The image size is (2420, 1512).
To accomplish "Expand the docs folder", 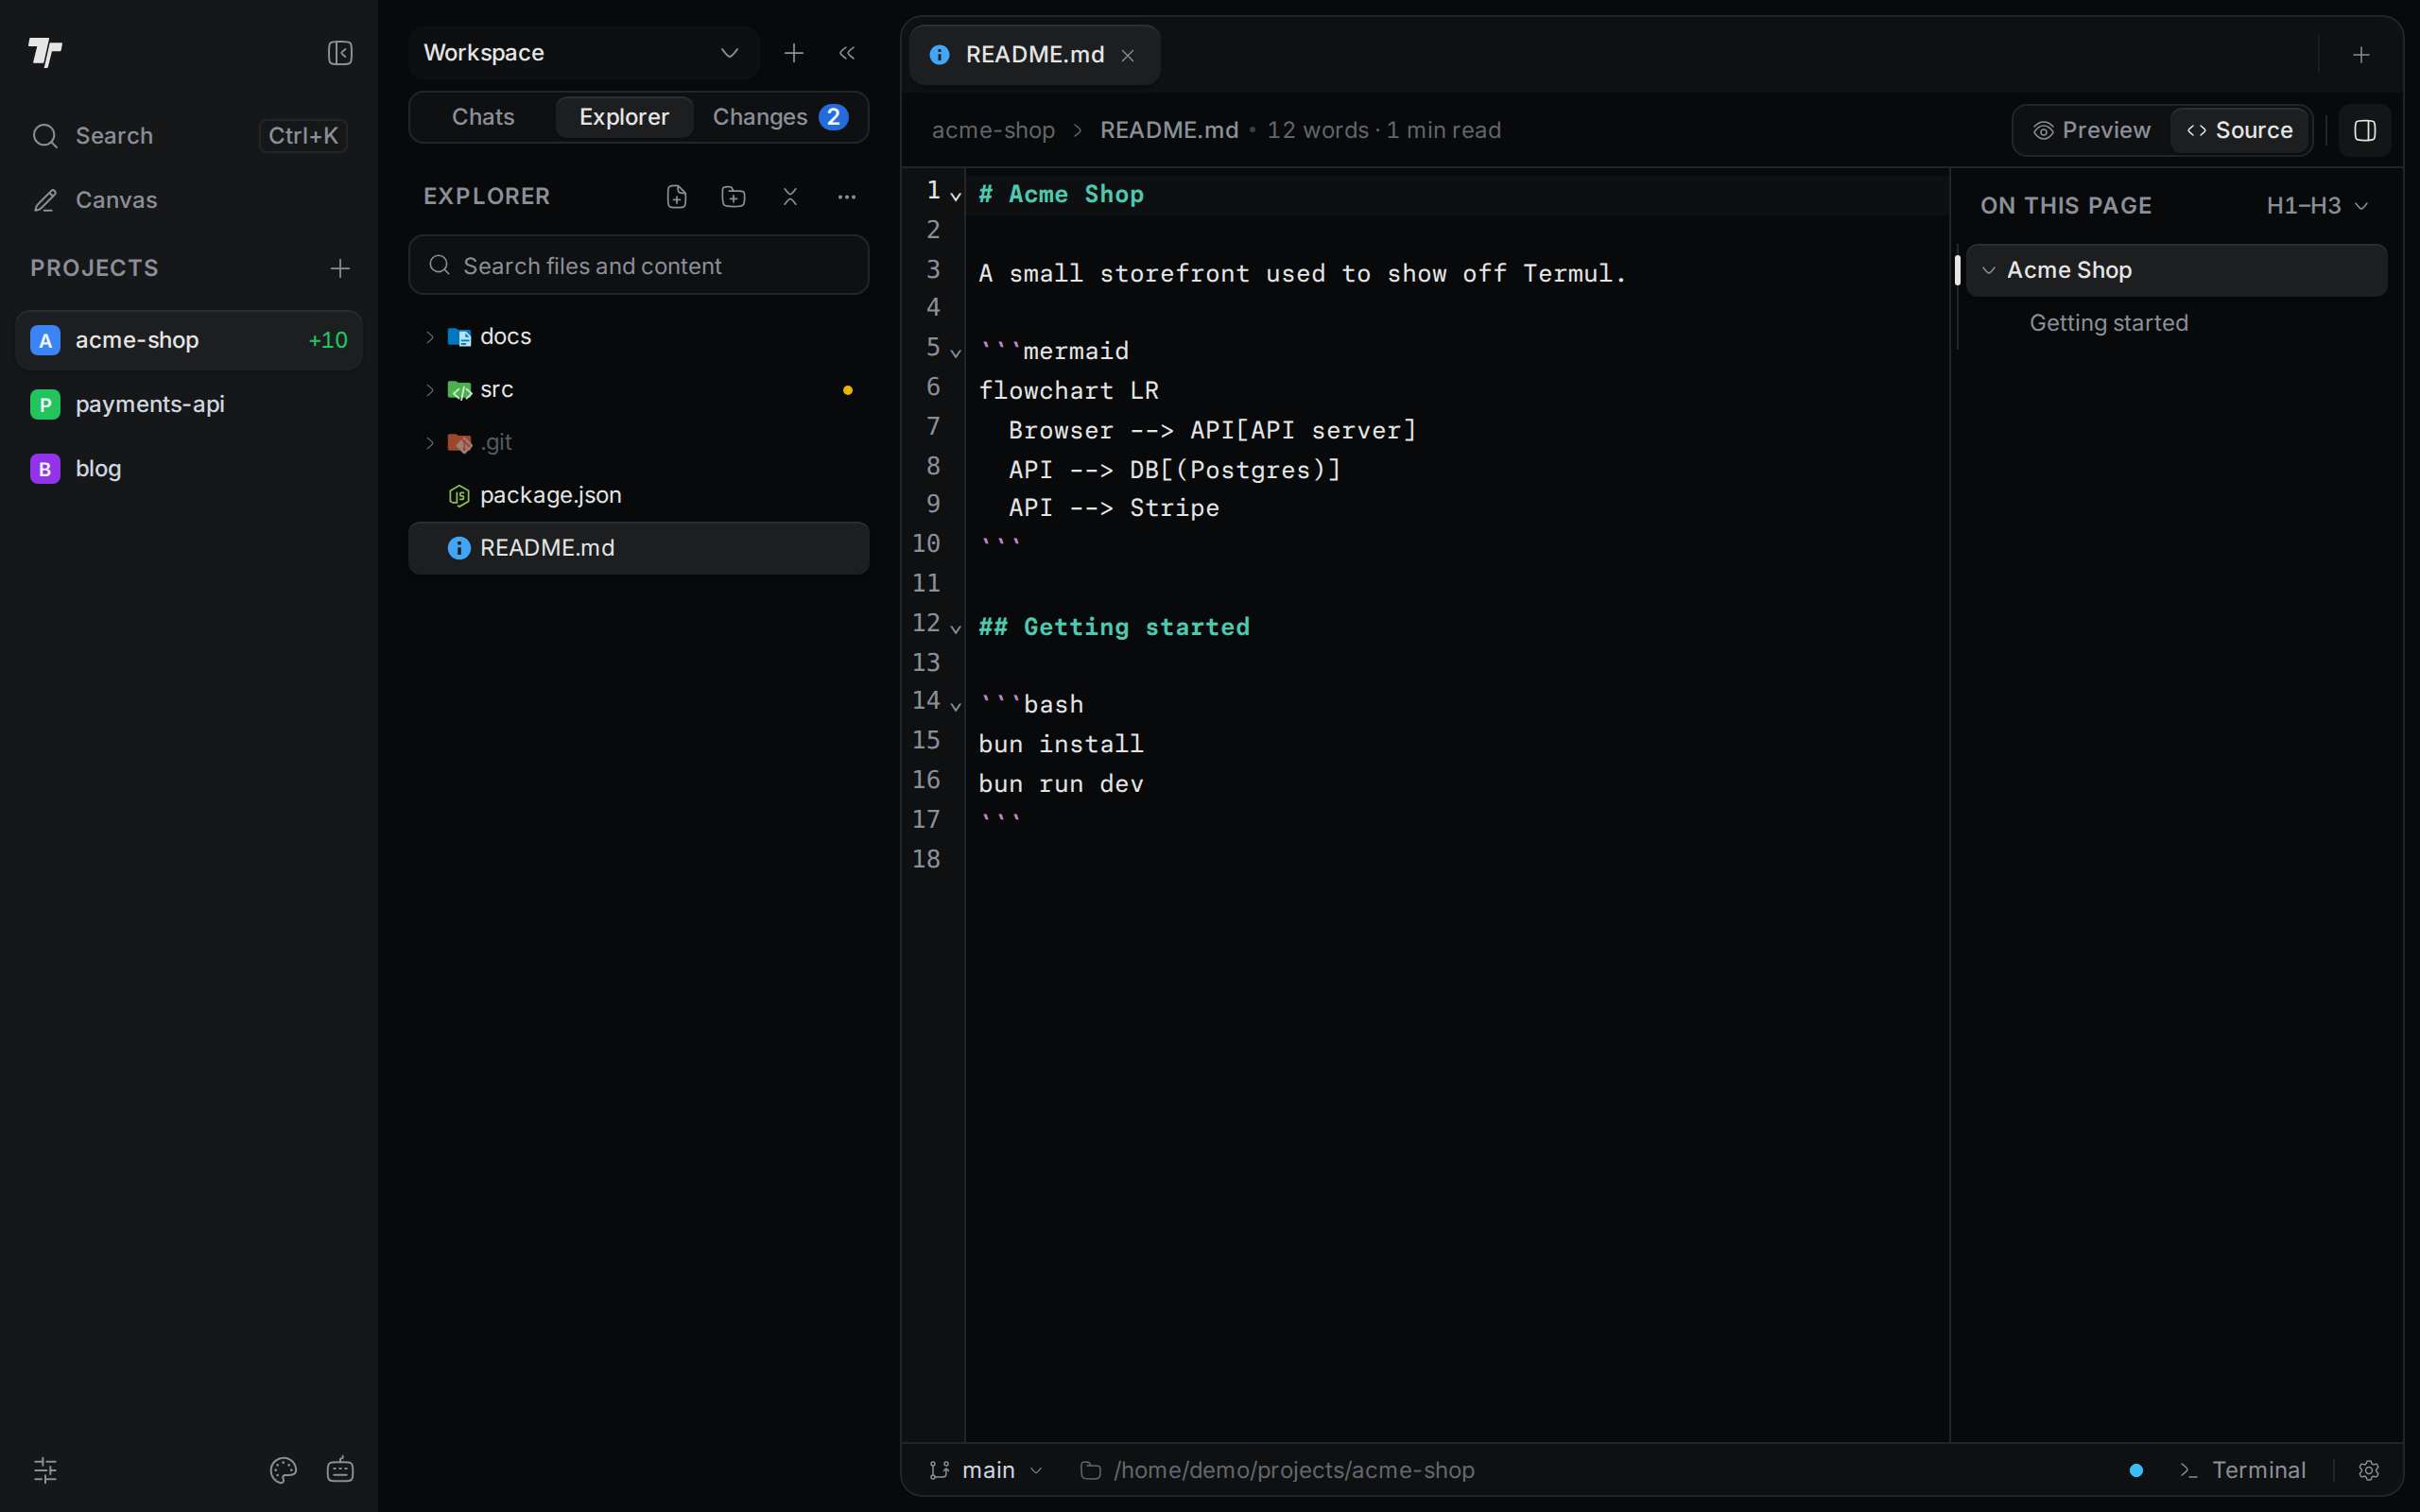I will (x=638, y=337).
